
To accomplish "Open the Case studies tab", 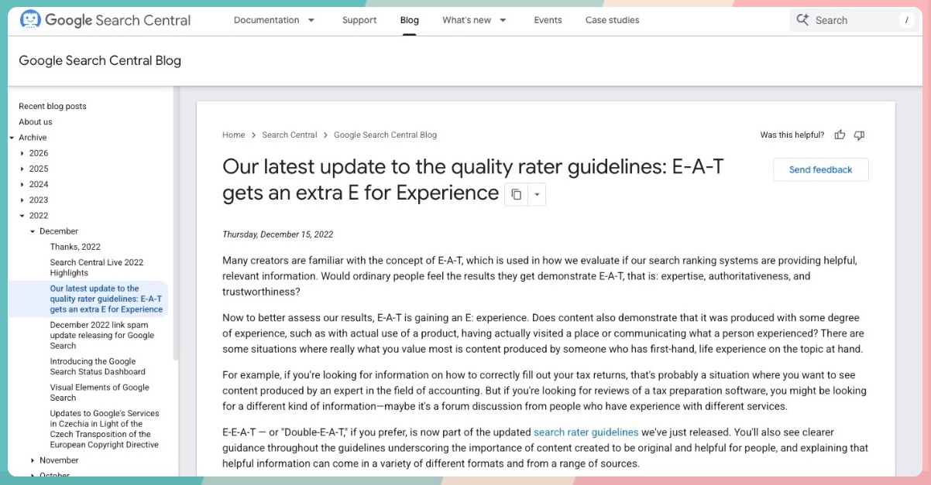I will coord(612,20).
